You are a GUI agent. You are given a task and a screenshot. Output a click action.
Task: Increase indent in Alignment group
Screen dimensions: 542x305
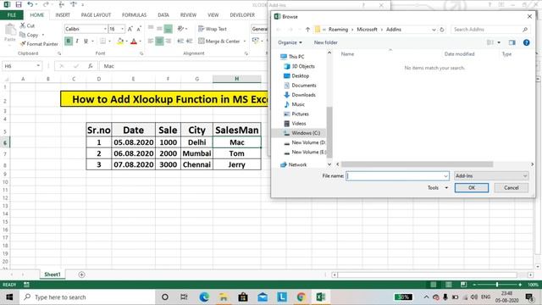coord(189,42)
